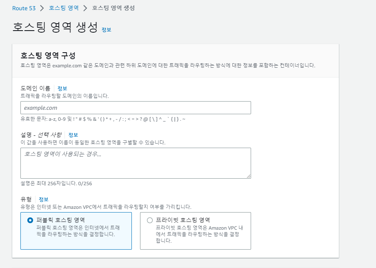Click the chevron after 호스팅 영역 breadcrumb
Viewport: 376px width, 268px height.
point(85,8)
